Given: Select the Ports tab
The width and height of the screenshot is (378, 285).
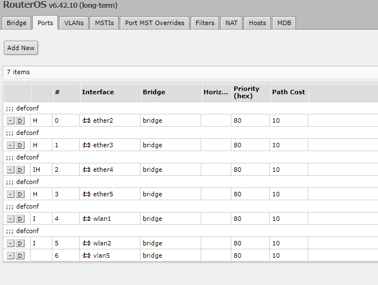Looking at the screenshot, I should (45, 23).
